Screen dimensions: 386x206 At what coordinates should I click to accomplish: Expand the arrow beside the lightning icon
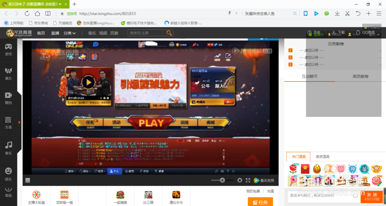click(236, 13)
